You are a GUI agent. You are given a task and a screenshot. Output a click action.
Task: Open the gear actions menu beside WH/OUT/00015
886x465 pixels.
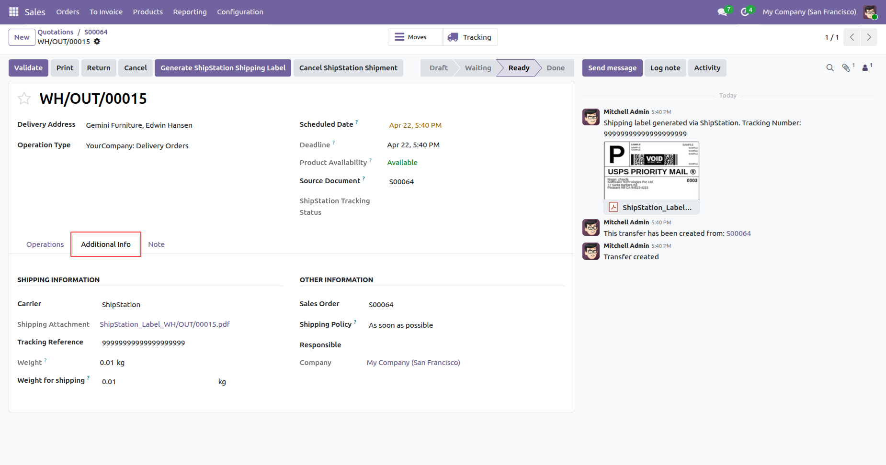(97, 42)
